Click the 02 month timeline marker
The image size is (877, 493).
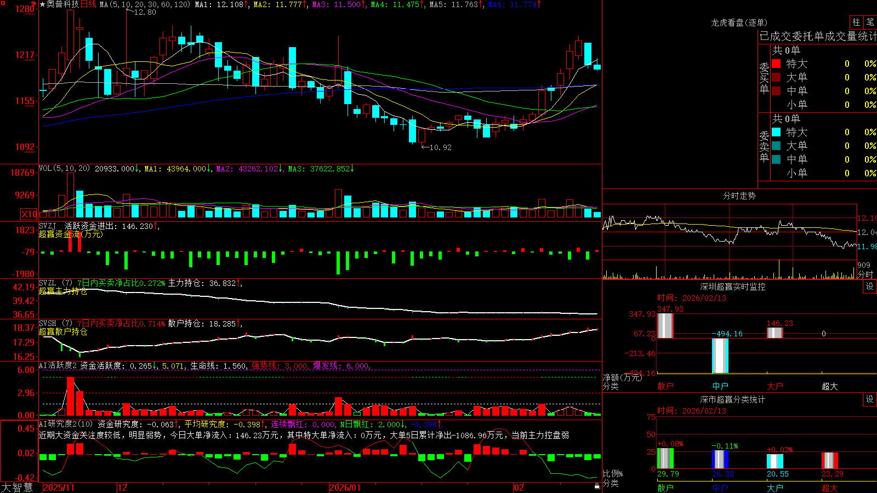pyautogui.click(x=519, y=488)
